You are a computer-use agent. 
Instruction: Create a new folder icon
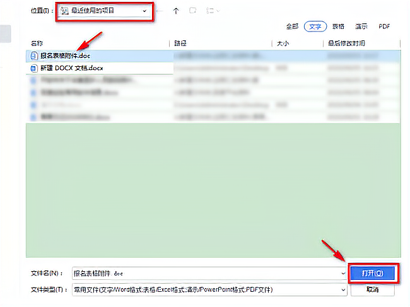click(x=193, y=11)
